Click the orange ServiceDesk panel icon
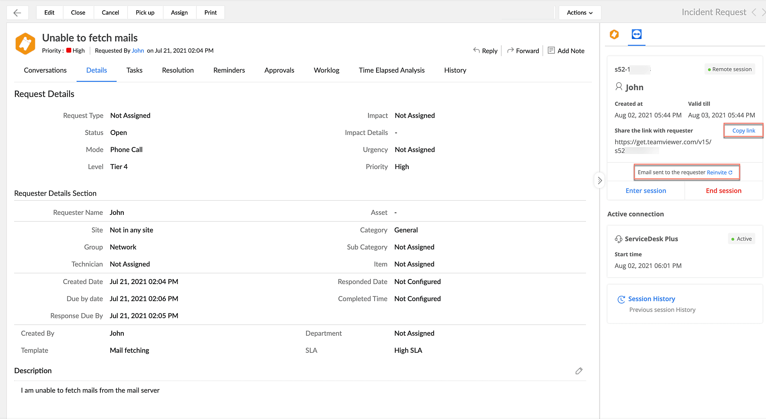This screenshot has height=419, width=766. coord(614,34)
